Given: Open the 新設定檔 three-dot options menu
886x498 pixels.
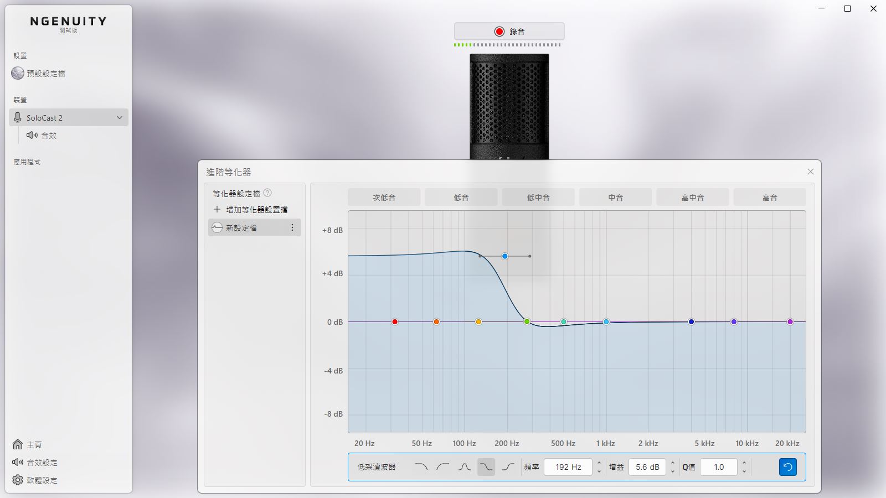Looking at the screenshot, I should 292,228.
